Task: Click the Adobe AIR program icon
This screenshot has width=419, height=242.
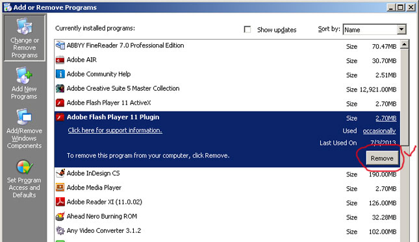Action: point(60,60)
